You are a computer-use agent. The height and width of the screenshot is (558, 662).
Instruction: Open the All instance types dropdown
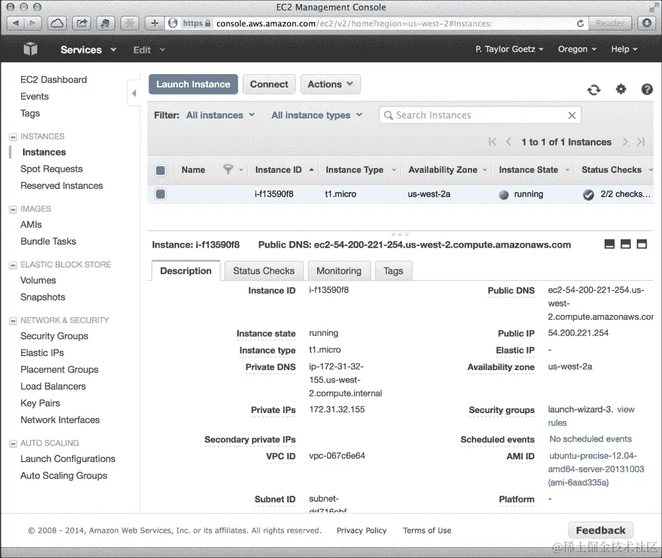(x=316, y=115)
